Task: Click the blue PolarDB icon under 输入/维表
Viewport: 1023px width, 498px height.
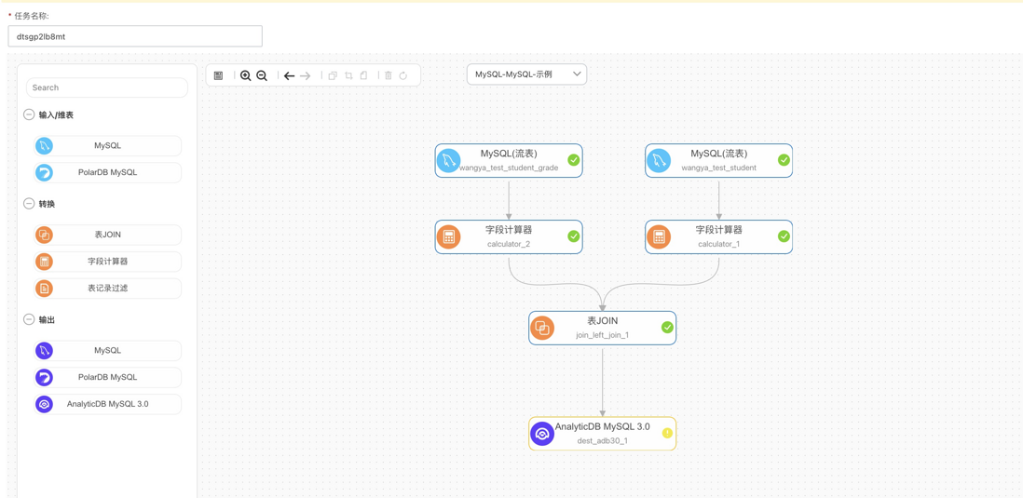Action: click(44, 173)
